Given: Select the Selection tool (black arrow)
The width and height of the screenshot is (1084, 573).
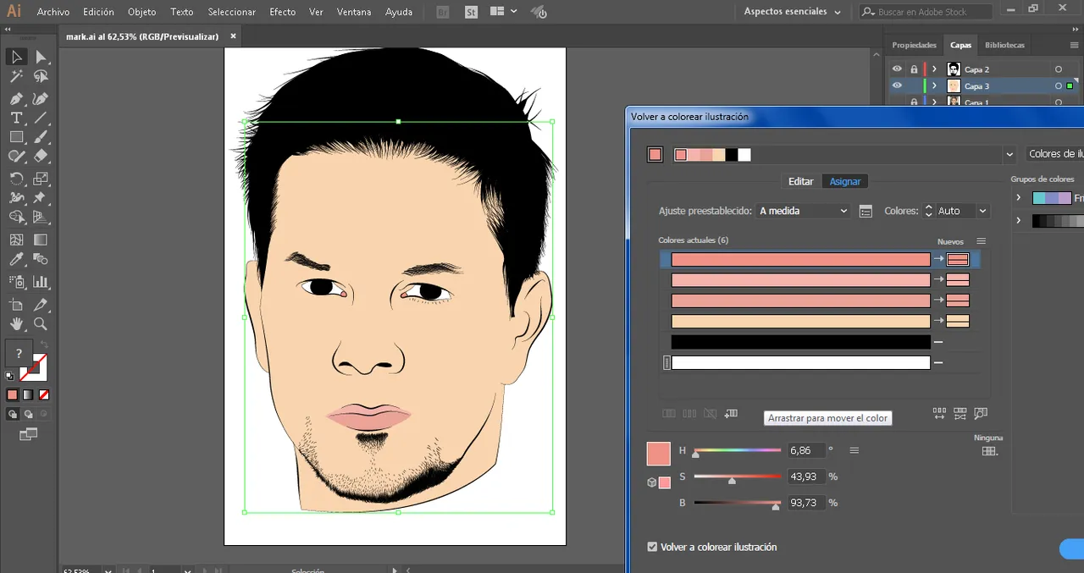Looking at the screenshot, I should click(x=16, y=57).
